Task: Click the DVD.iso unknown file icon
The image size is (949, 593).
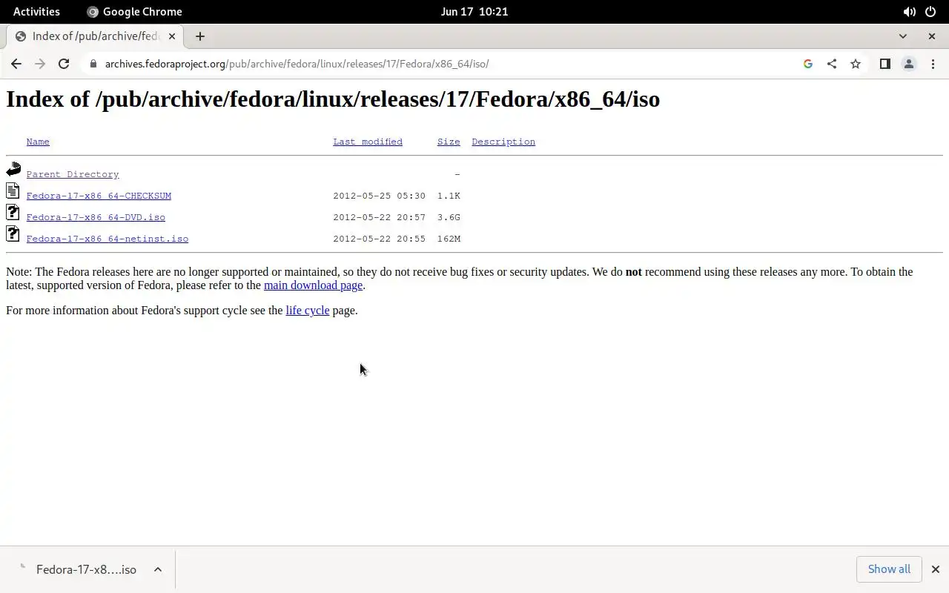Action: tap(13, 213)
